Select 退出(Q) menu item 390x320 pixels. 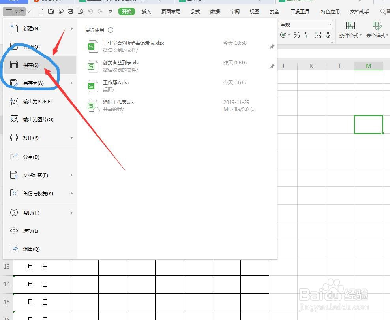pos(40,249)
